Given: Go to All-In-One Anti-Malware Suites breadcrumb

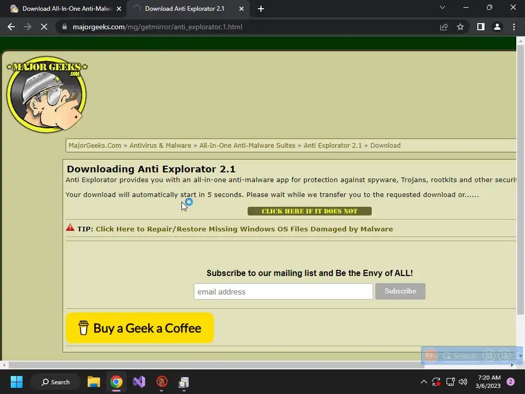Looking at the screenshot, I should click(x=247, y=145).
